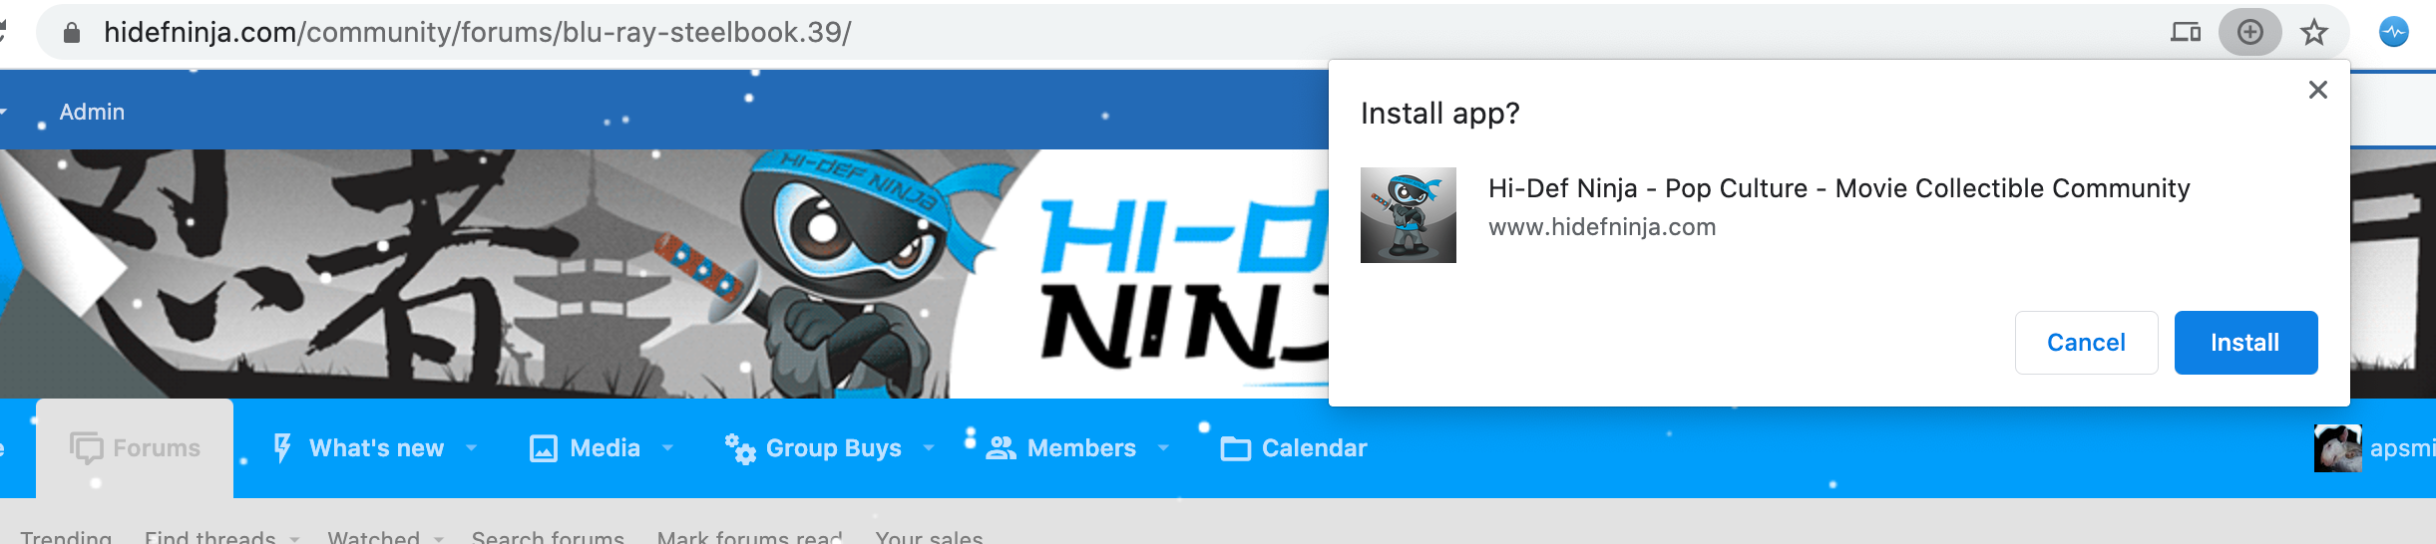
Task: Go to What's new section
Action: 359,448
